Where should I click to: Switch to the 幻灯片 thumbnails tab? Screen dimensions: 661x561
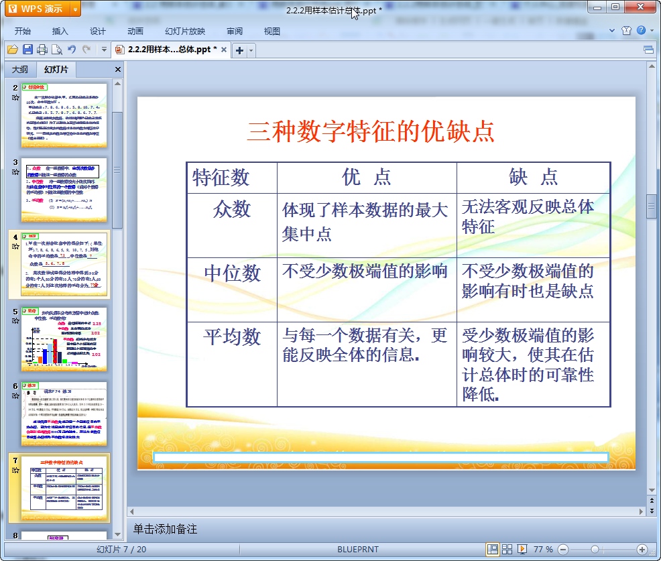click(x=56, y=70)
